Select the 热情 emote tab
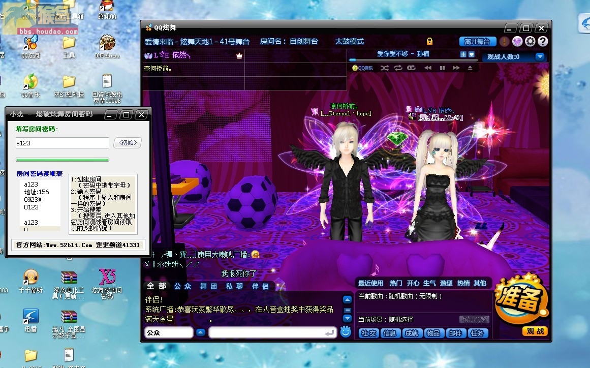This screenshot has width=590, height=368. (x=463, y=283)
